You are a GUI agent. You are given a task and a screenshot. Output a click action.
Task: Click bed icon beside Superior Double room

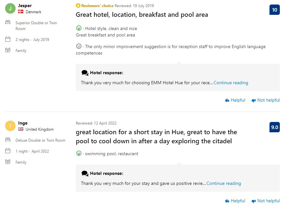pos(8,23)
